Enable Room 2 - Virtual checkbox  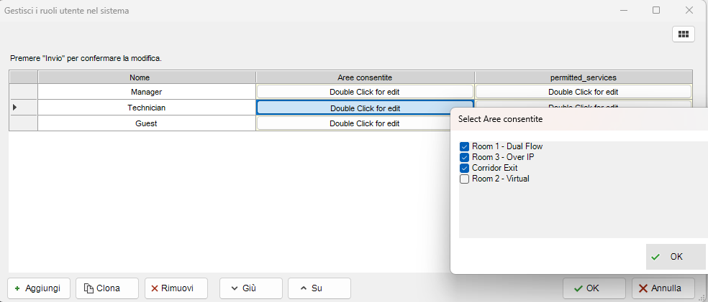click(464, 179)
